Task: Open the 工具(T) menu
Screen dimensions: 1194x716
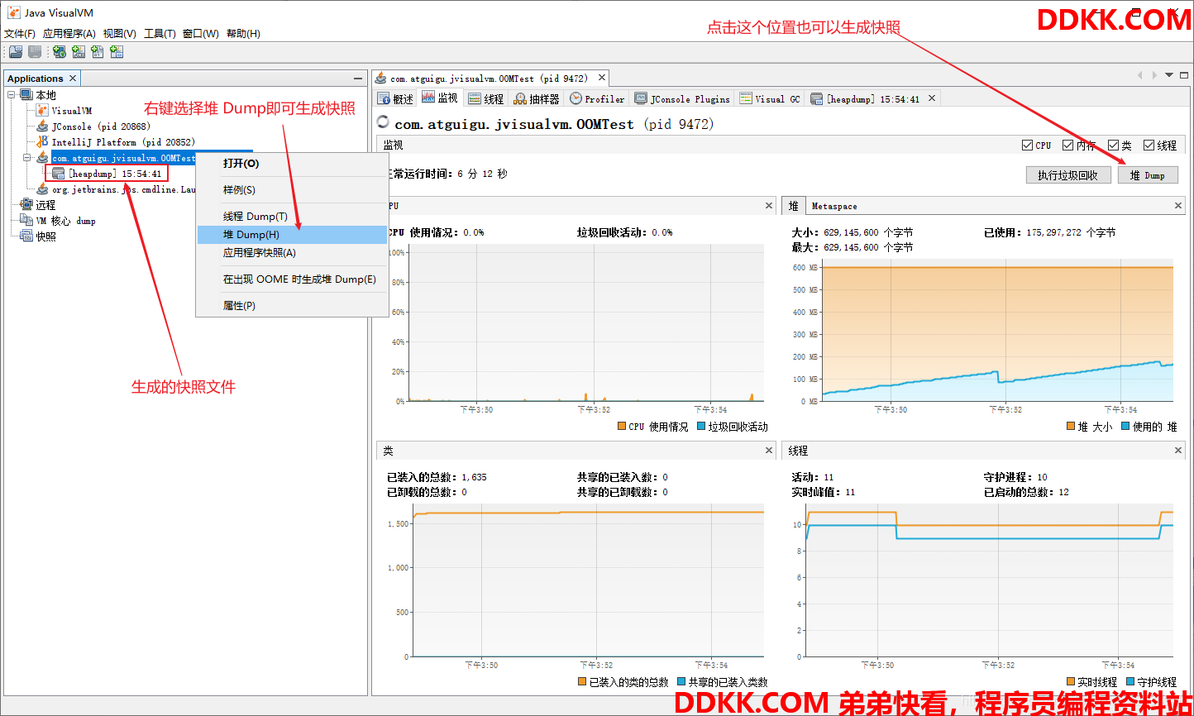Action: coord(160,34)
